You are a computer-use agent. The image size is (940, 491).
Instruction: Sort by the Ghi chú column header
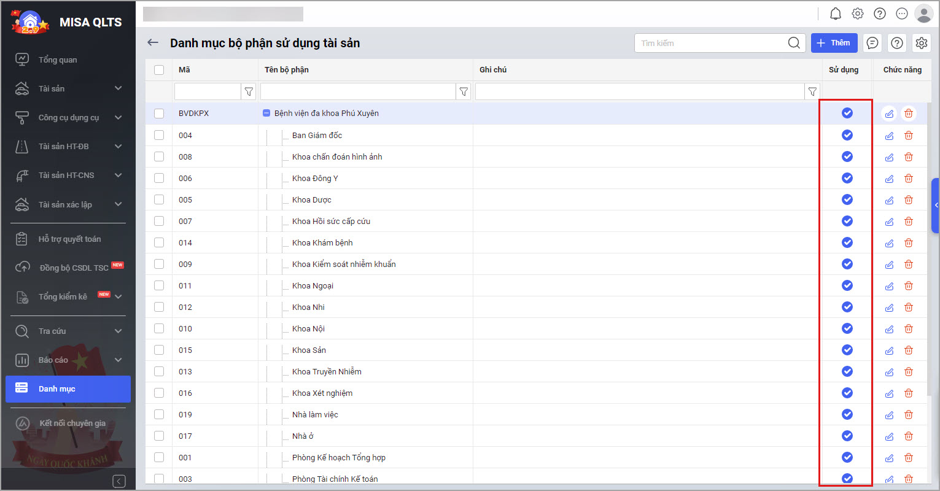(493, 70)
